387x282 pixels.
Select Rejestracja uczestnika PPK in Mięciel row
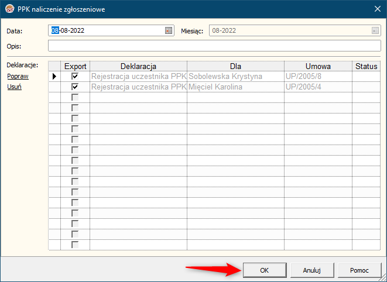138,87
